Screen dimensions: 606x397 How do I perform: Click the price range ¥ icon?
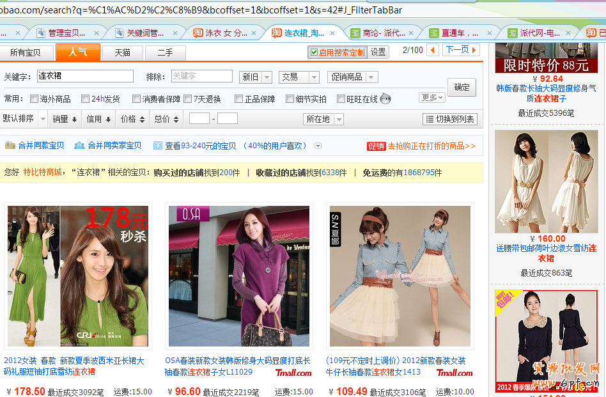[x=158, y=146]
